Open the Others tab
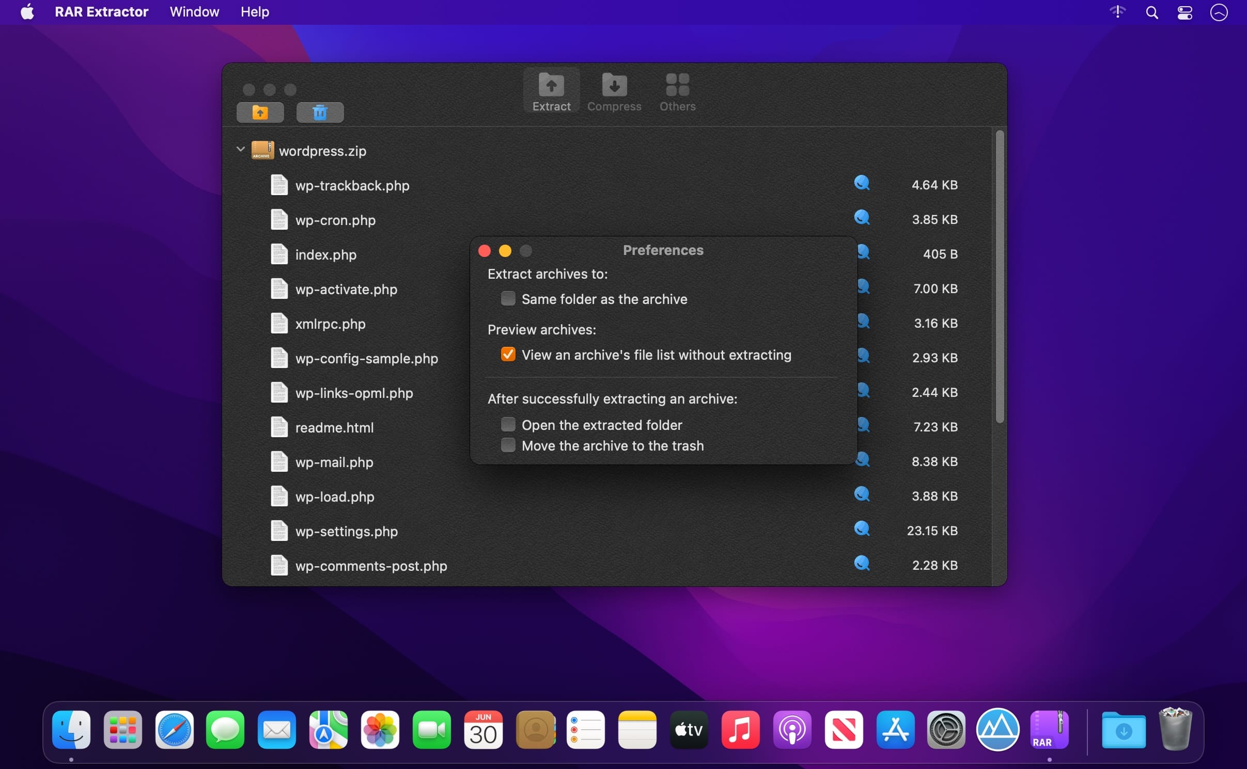This screenshot has height=769, width=1247. (677, 92)
